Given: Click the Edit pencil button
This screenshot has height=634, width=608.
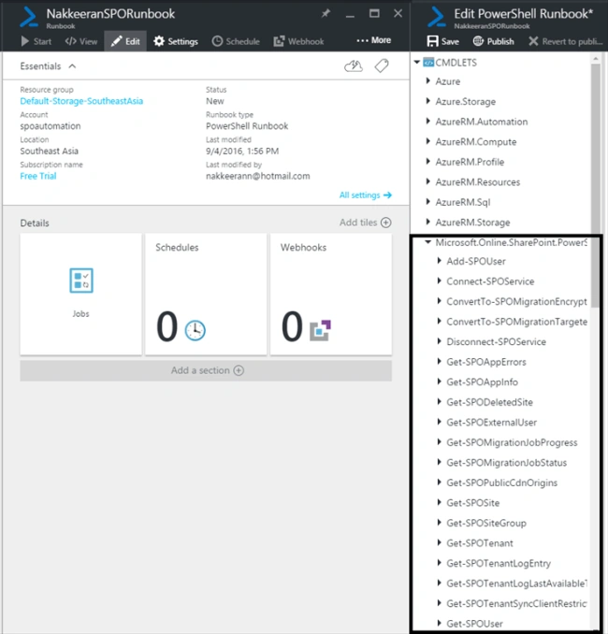Looking at the screenshot, I should 125,41.
